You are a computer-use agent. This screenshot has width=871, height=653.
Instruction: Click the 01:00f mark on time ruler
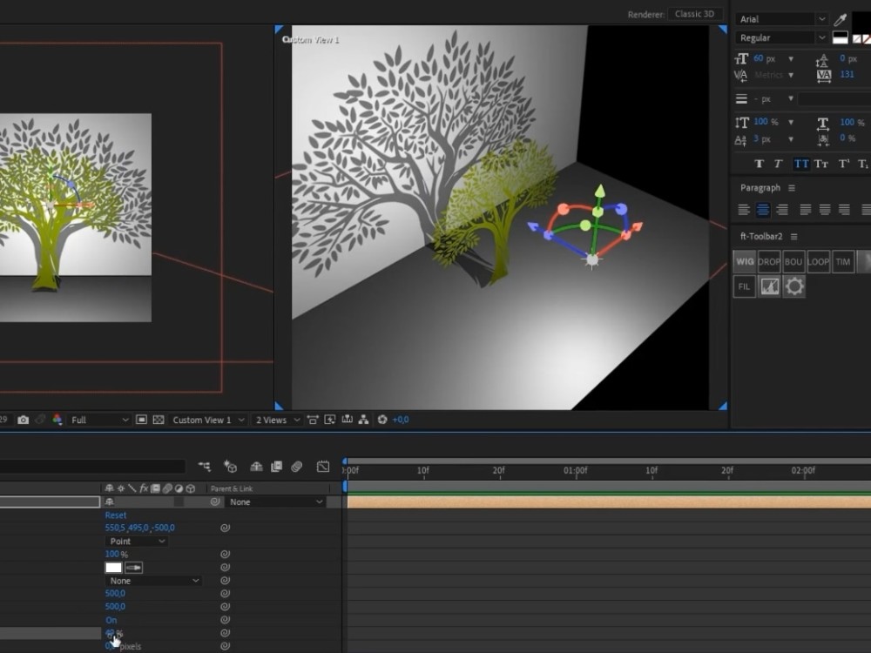point(575,471)
